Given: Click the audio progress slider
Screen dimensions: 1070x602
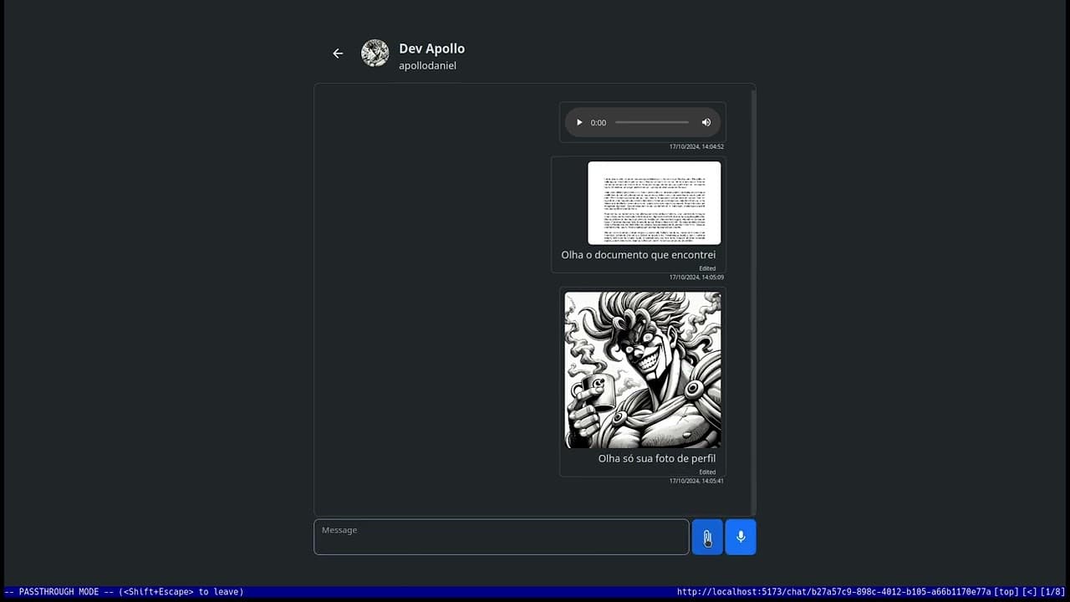Looking at the screenshot, I should [650, 122].
